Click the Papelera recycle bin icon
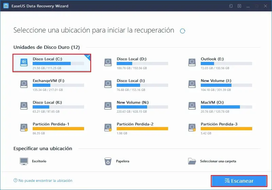The width and height of the screenshot is (272, 190). click(108, 161)
